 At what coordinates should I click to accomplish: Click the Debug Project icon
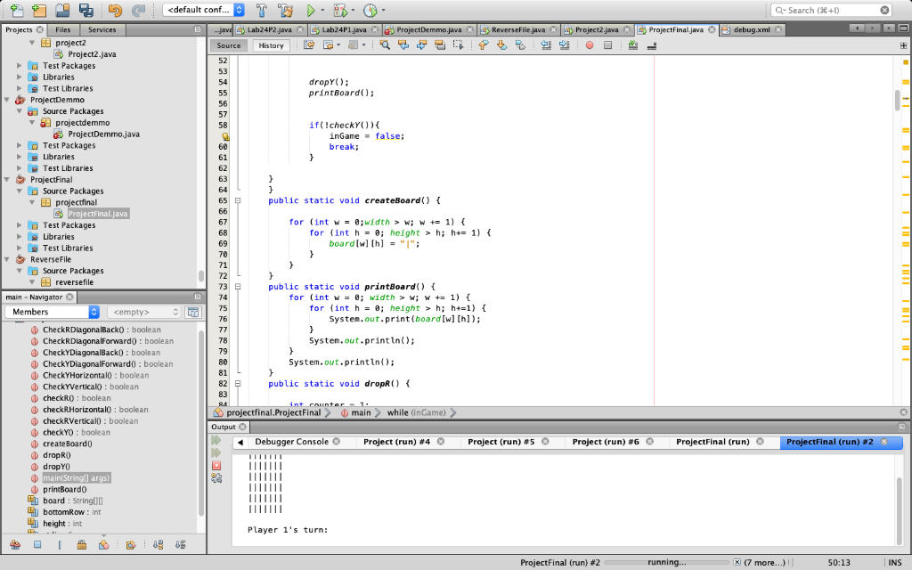tap(340, 10)
